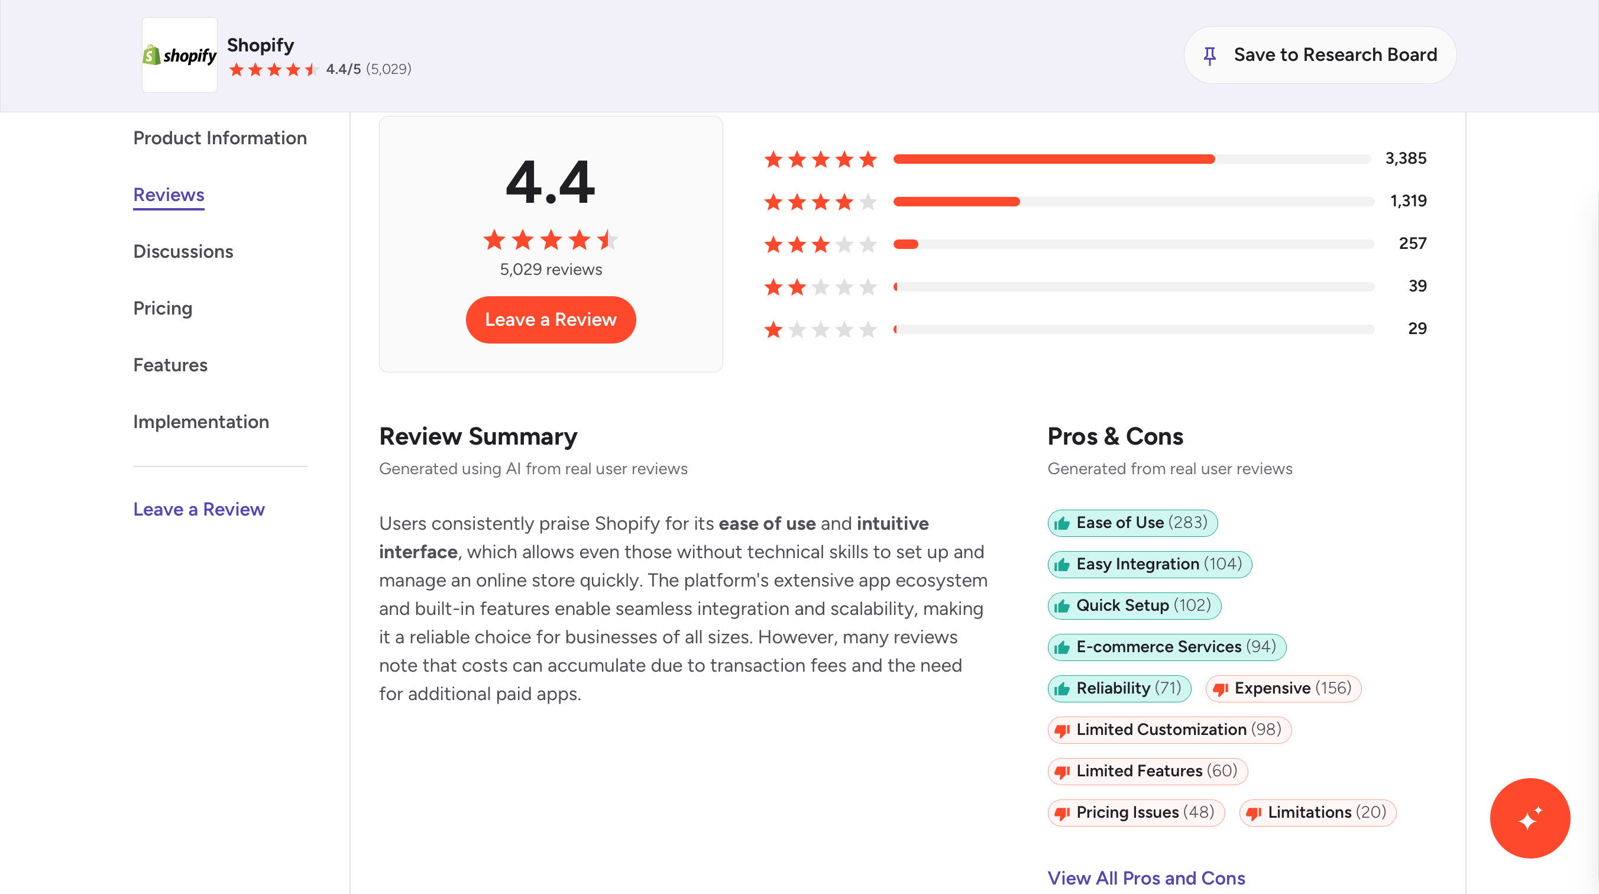Click the thumbs-up icon on Ease of Use
This screenshot has width=1599, height=894.
1062,523
